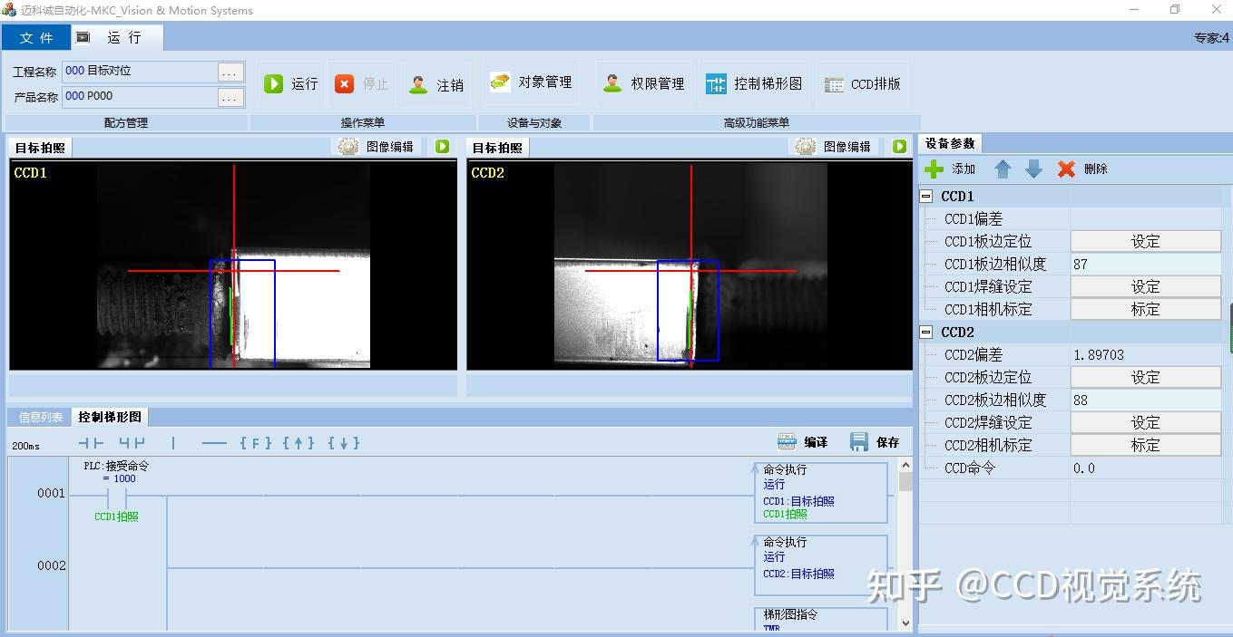Screen dimensions: 1233x637
Task: Select ladder rung 0002
Action: 52,565
